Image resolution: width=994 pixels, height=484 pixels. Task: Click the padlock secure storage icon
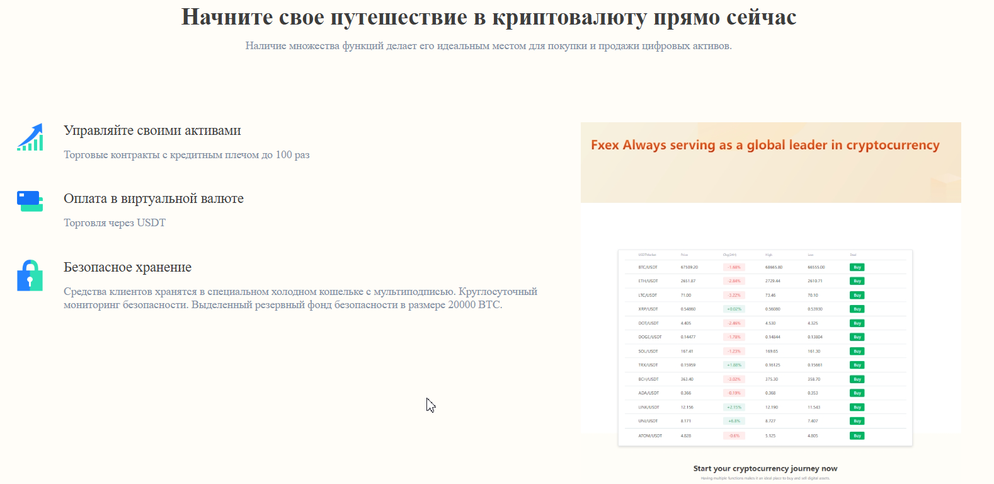tap(30, 275)
